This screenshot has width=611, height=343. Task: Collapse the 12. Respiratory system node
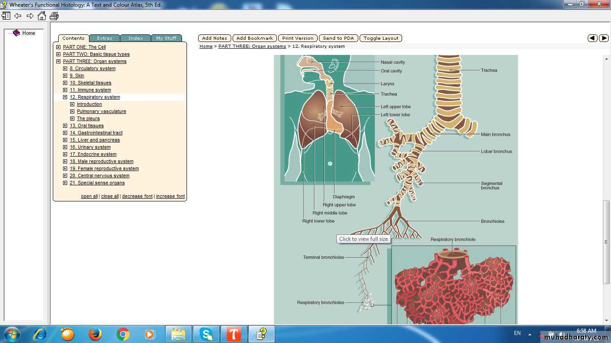[65, 97]
